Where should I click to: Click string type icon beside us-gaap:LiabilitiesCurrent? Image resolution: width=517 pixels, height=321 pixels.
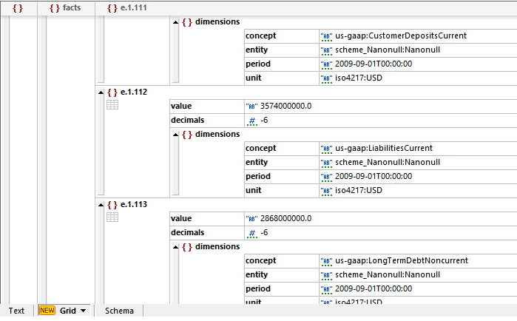[326, 148]
